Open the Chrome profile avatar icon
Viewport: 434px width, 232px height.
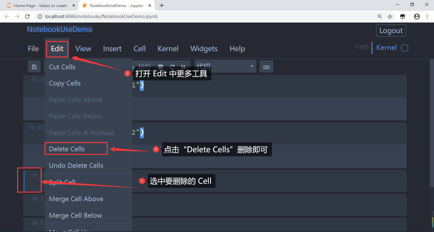(417, 17)
